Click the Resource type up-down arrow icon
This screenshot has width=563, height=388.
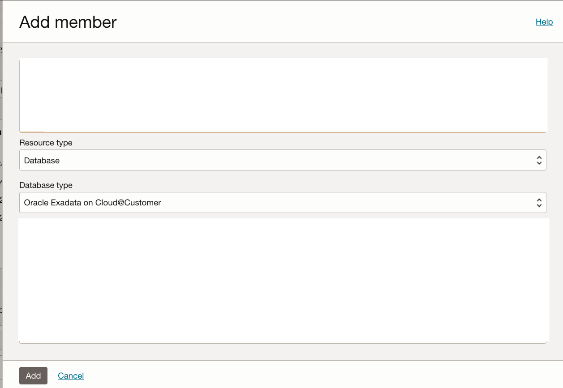point(539,160)
